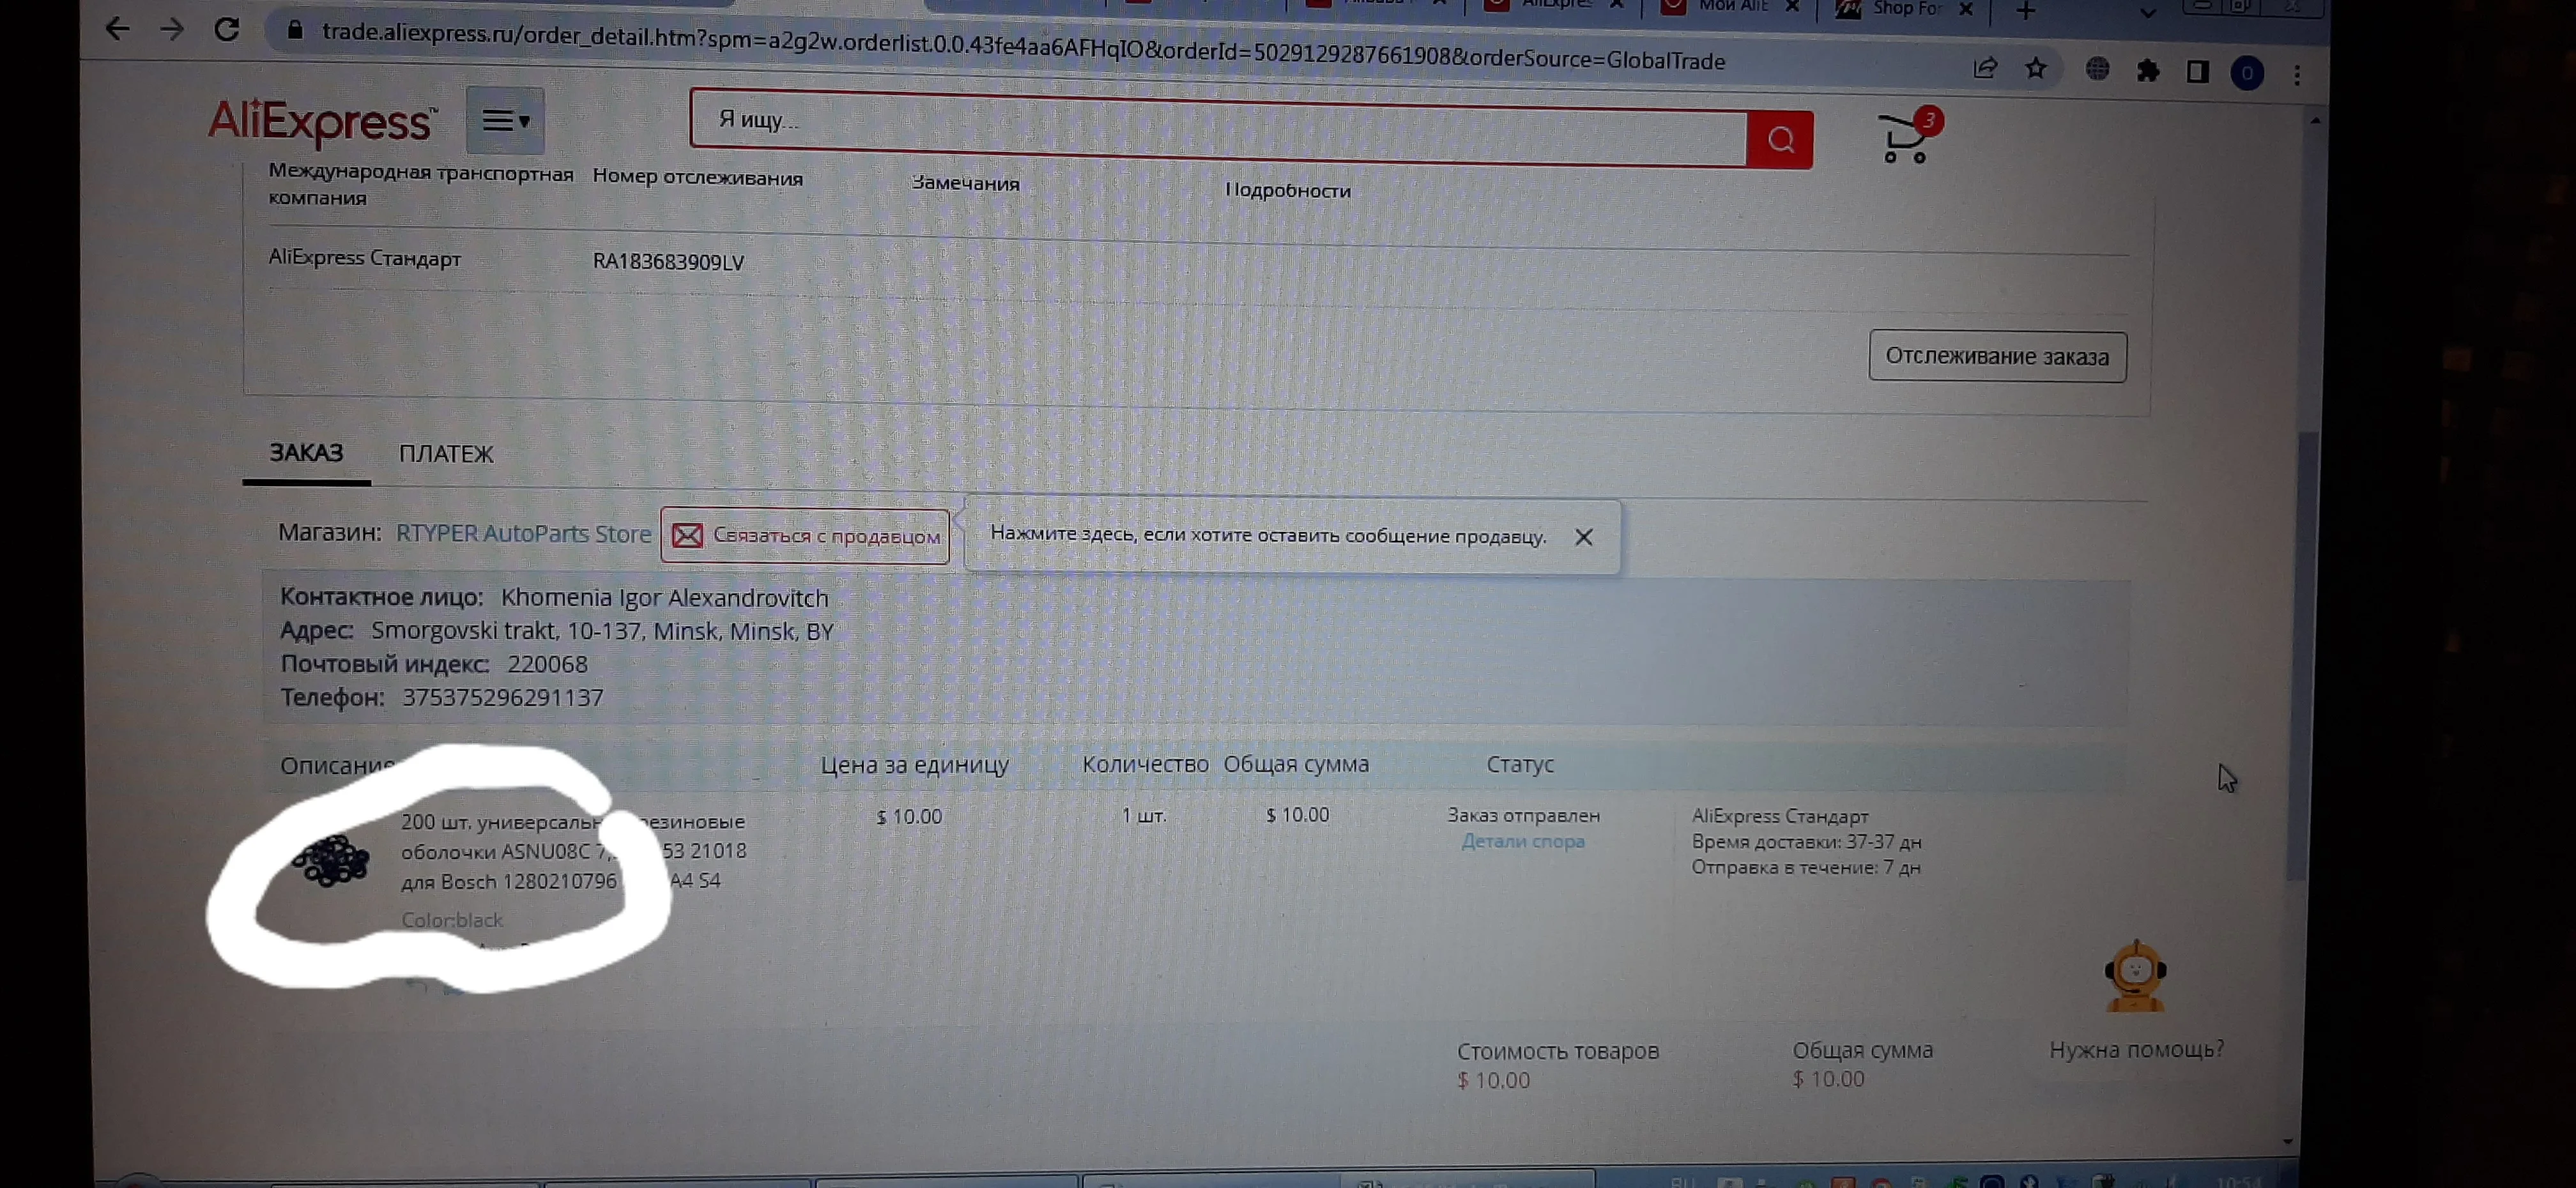Open browser extensions puzzle icon
The width and height of the screenshot is (2576, 1188).
[x=2147, y=71]
